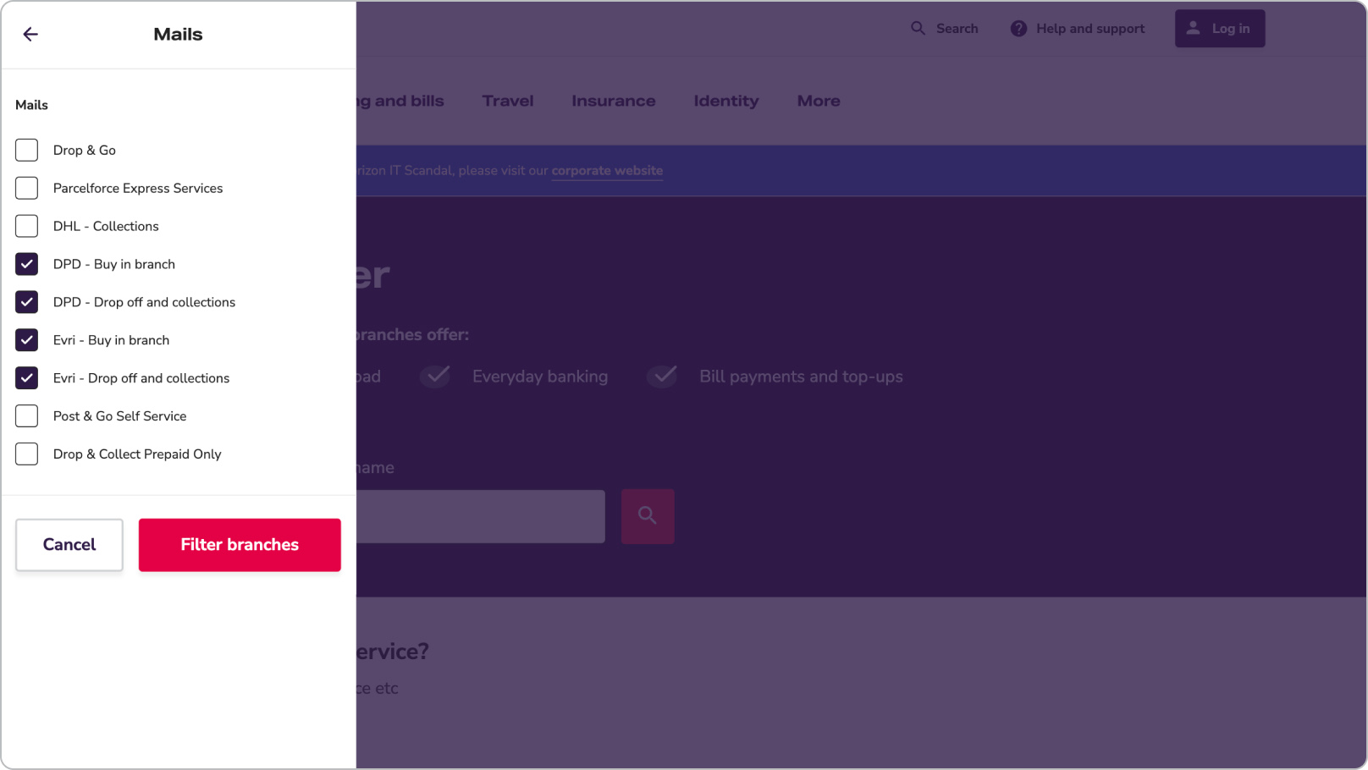Screen dimensions: 1368x770
Task: Open the Insurance menu
Action: click(x=614, y=101)
